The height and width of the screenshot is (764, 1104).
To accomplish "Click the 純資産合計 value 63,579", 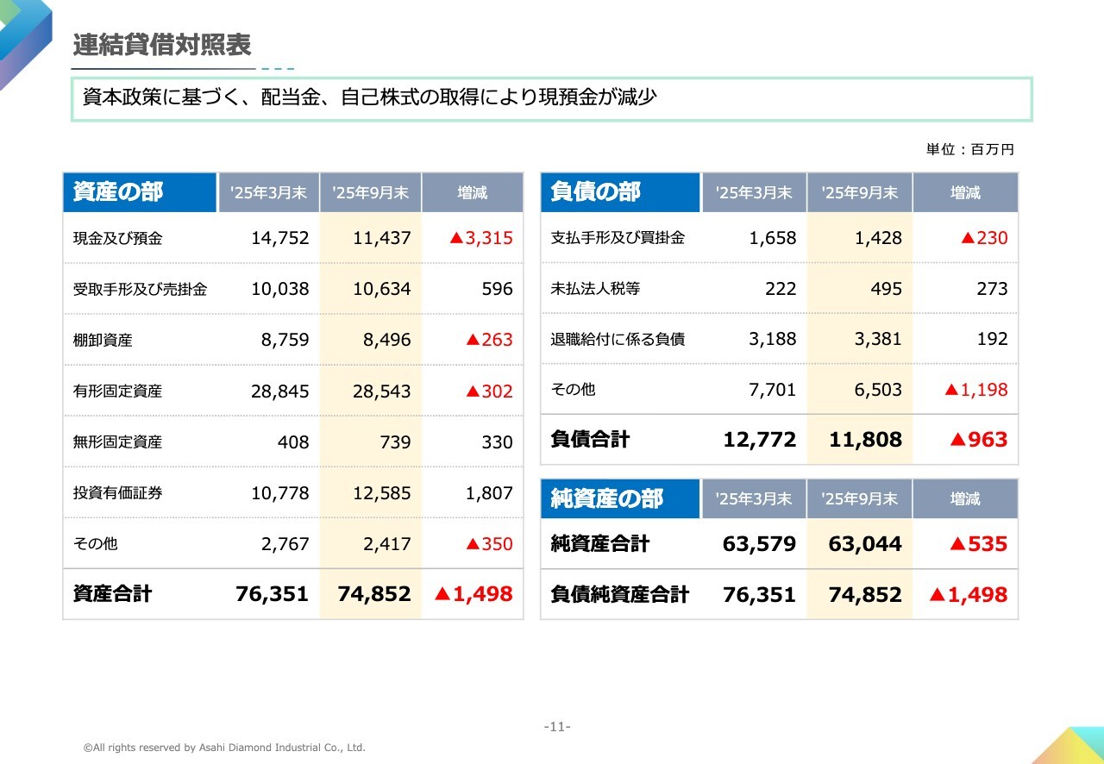I will pyautogui.click(x=760, y=544).
